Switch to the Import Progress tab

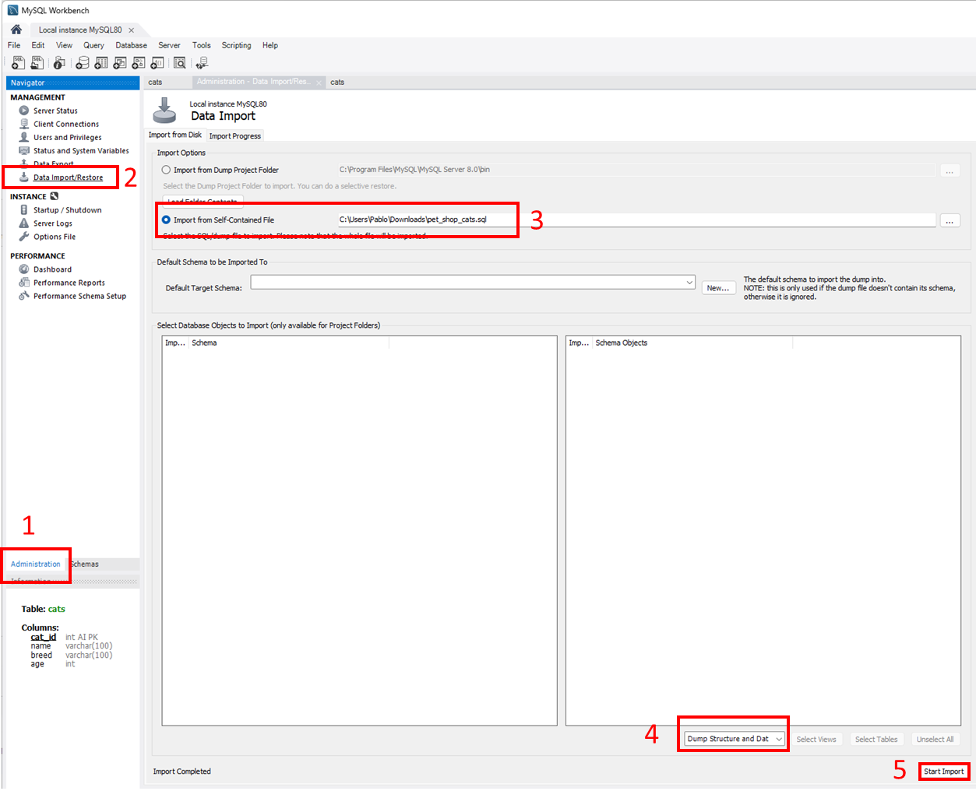tap(234, 135)
